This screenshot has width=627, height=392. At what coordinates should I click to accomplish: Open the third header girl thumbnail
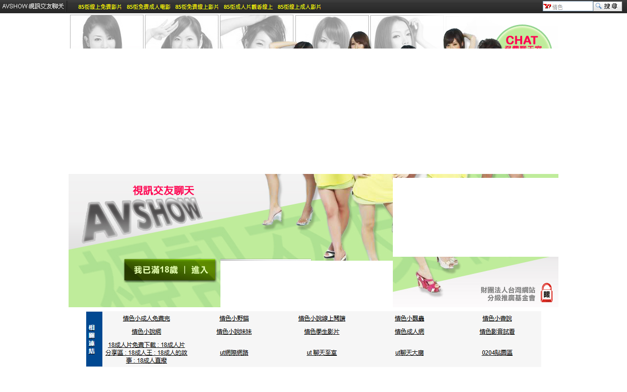(257, 31)
